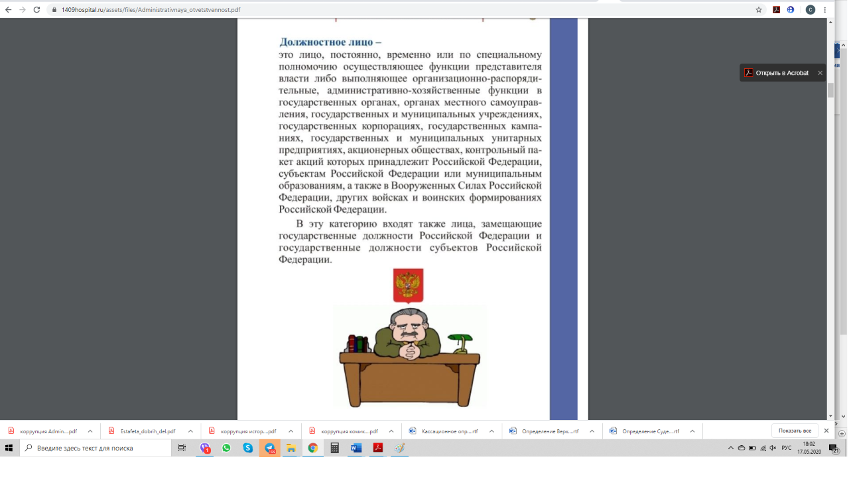Click the browser back arrow
Image resolution: width=849 pixels, height=477 pixels.
(8, 10)
